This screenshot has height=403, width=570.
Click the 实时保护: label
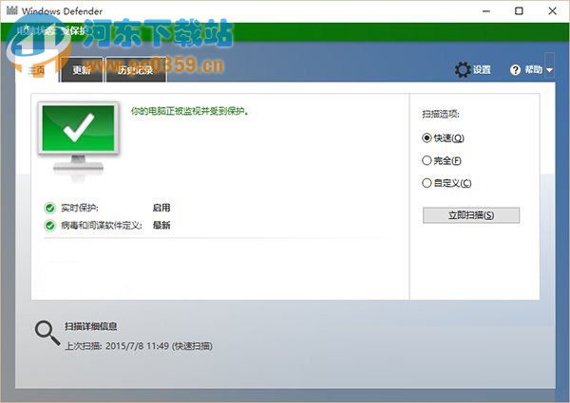pos(80,208)
